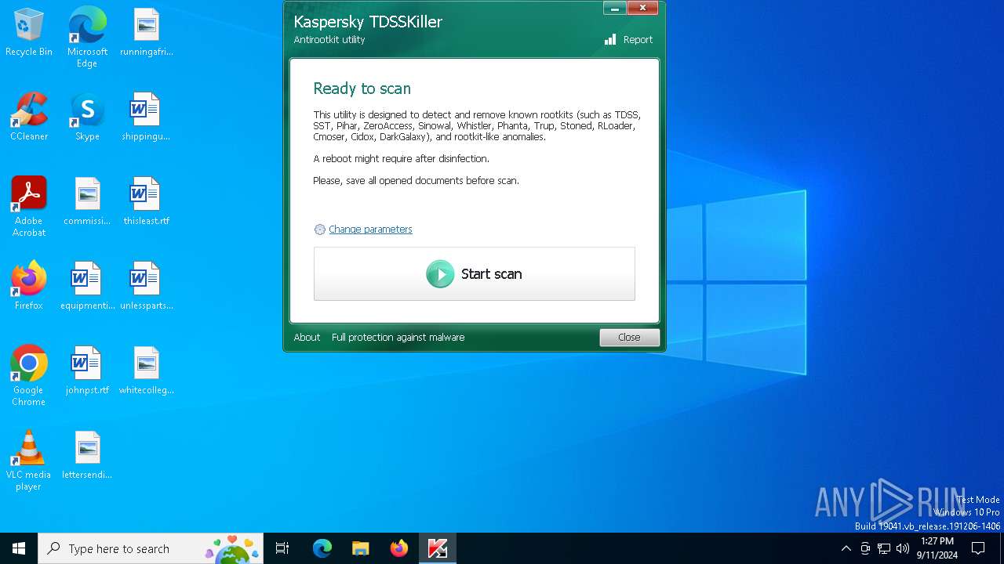Open Full protection against malware link
Viewport: 1004px width, 564px height.
pos(398,338)
